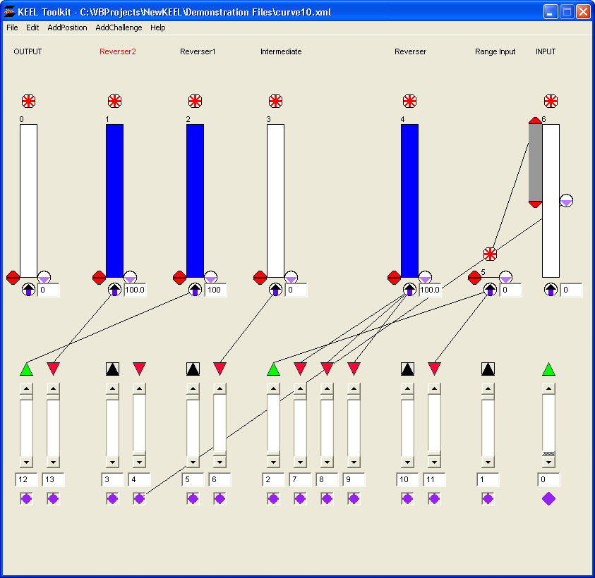Open the Help menu

[x=158, y=27]
